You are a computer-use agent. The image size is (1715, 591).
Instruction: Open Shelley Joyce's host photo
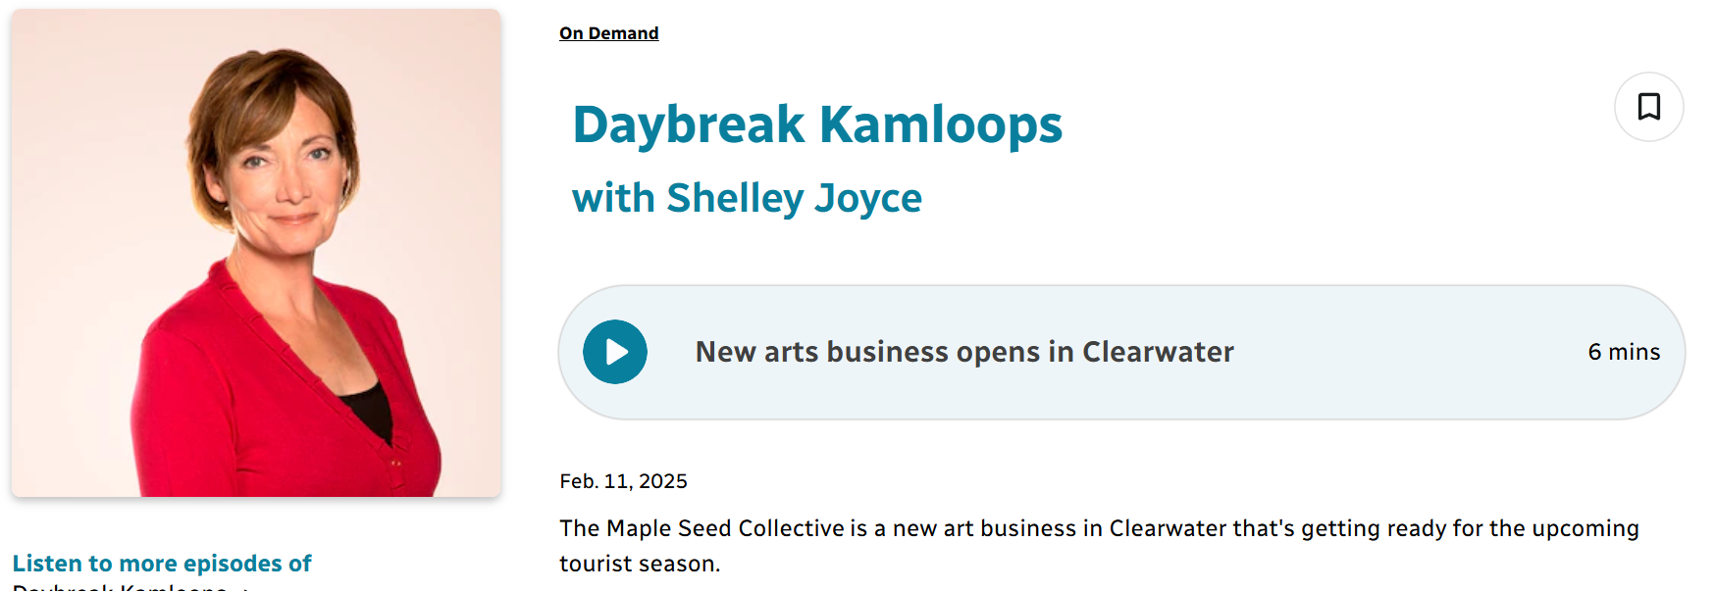coord(256,253)
